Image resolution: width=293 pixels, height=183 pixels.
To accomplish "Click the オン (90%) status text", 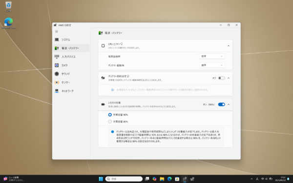I will [209, 104].
